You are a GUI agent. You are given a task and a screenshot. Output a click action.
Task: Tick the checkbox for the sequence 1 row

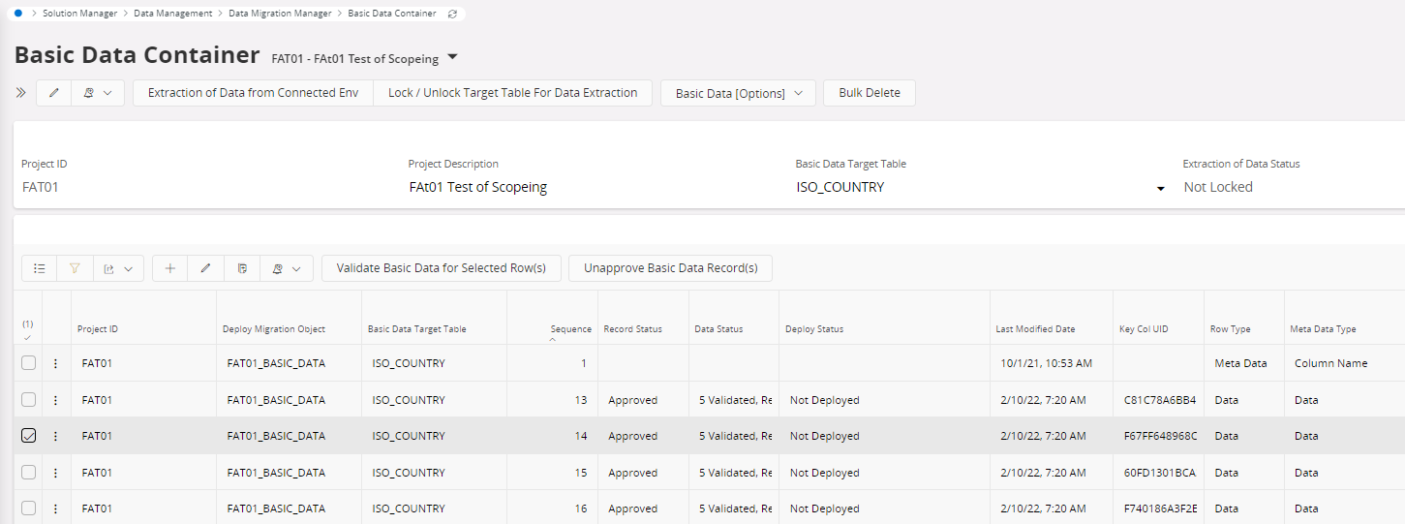click(29, 363)
